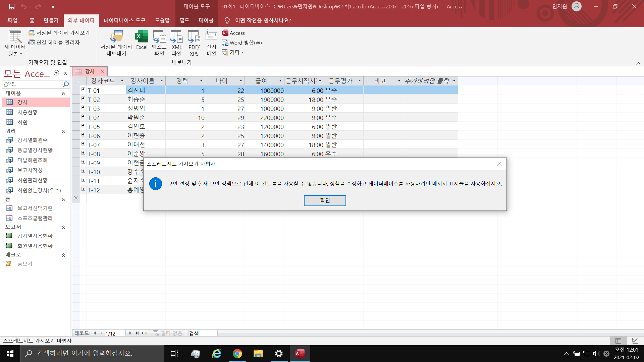Click the Word Merge export option
This screenshot has width=644, height=362.
coord(242,43)
